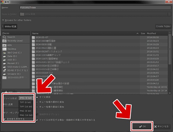The width and height of the screenshot is (173, 132).
Task: Select the すぐに保存 radio button
Action: pos(37,97)
